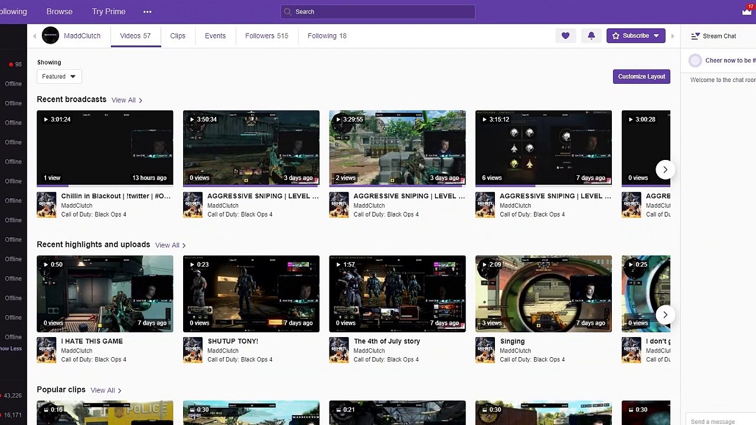Viewport: 756px width, 425px height.
Task: Play the 0:16 popular clip thumbnail
Action: [105, 413]
